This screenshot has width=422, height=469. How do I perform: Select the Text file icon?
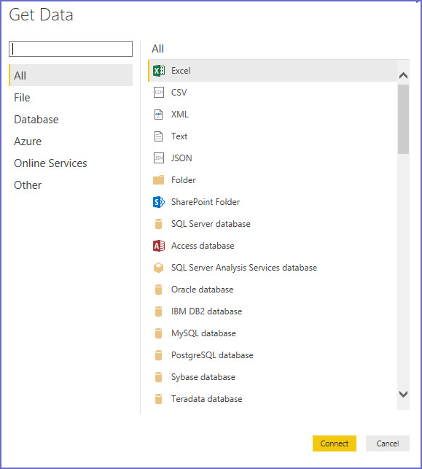click(x=159, y=136)
